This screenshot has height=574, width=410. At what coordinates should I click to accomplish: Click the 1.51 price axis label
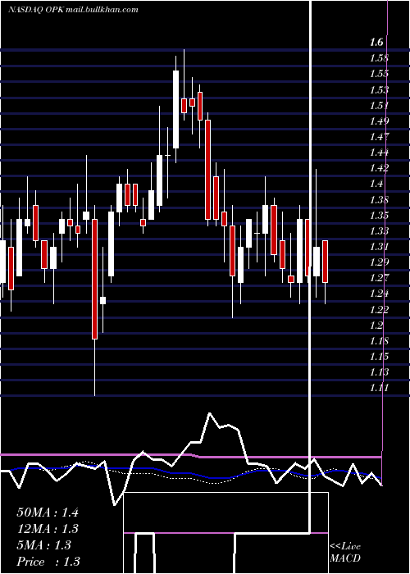[x=379, y=105]
